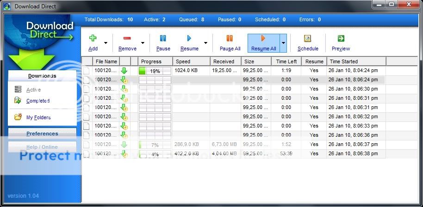Select the 6,73.00 MB received cell
This screenshot has height=207, width=423.
click(225, 144)
